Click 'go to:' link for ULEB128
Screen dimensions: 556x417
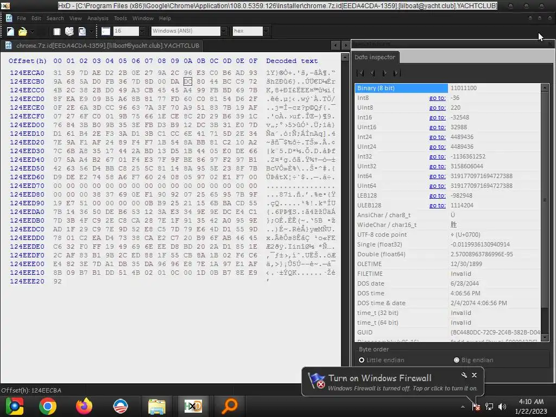[x=437, y=205]
